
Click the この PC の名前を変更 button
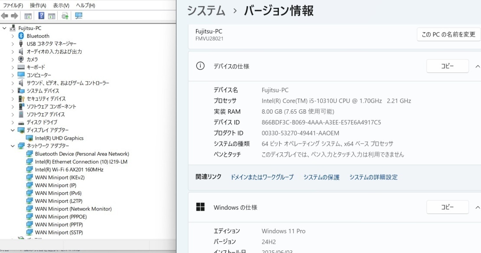point(448,34)
